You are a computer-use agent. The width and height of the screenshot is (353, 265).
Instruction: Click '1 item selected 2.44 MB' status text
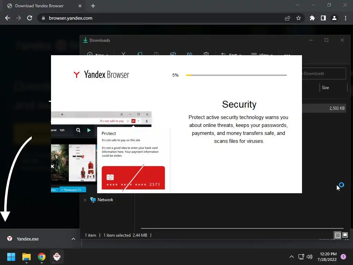(x=125, y=235)
